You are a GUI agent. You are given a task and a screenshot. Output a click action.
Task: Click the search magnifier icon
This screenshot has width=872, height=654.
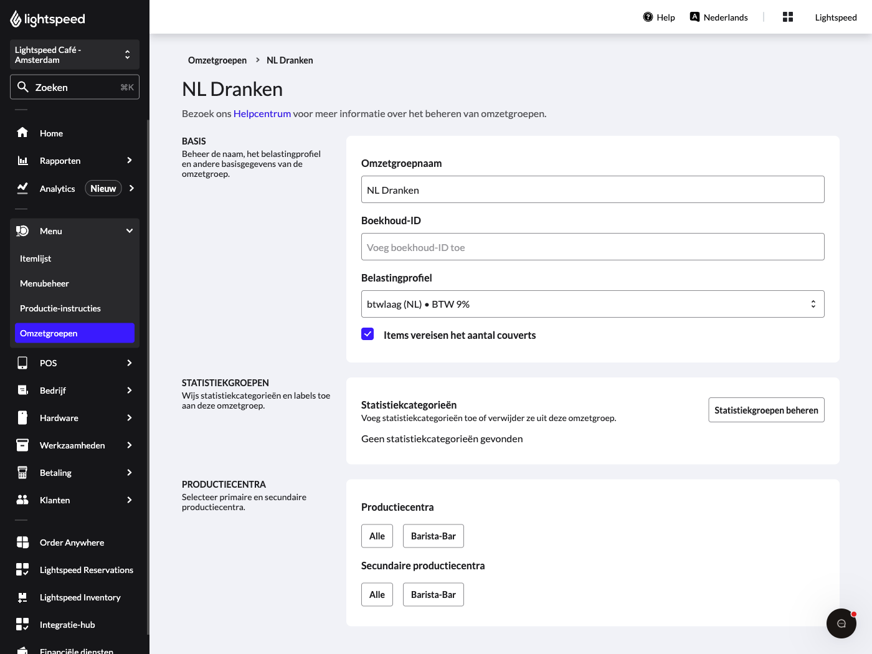coord(23,87)
